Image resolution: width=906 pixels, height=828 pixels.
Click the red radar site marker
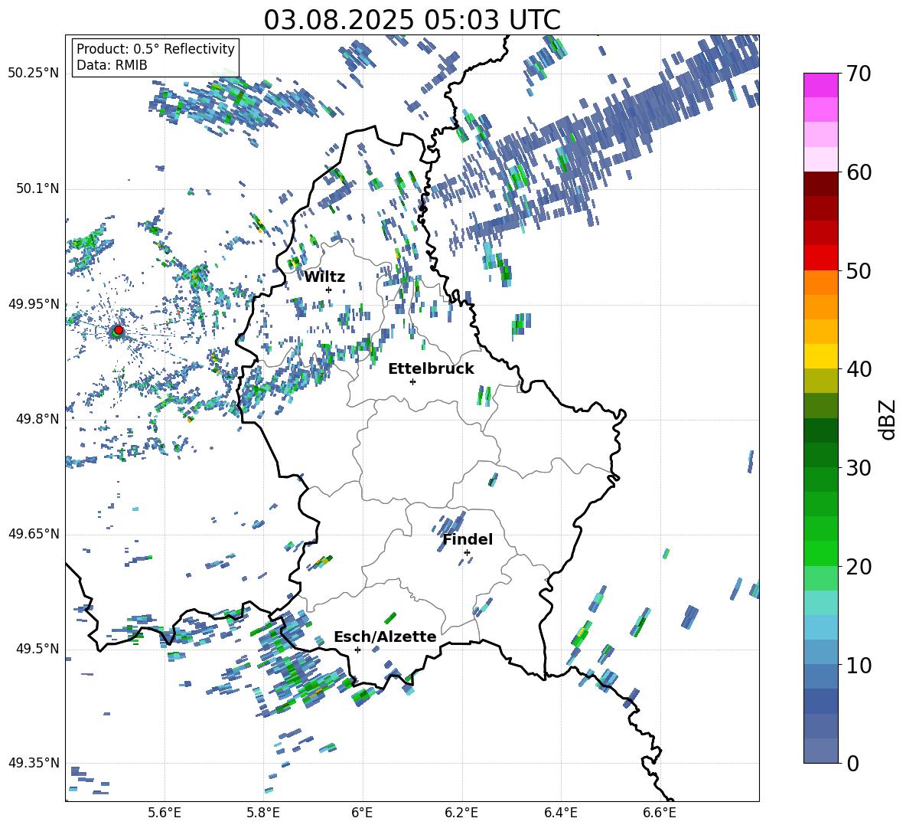tap(119, 329)
